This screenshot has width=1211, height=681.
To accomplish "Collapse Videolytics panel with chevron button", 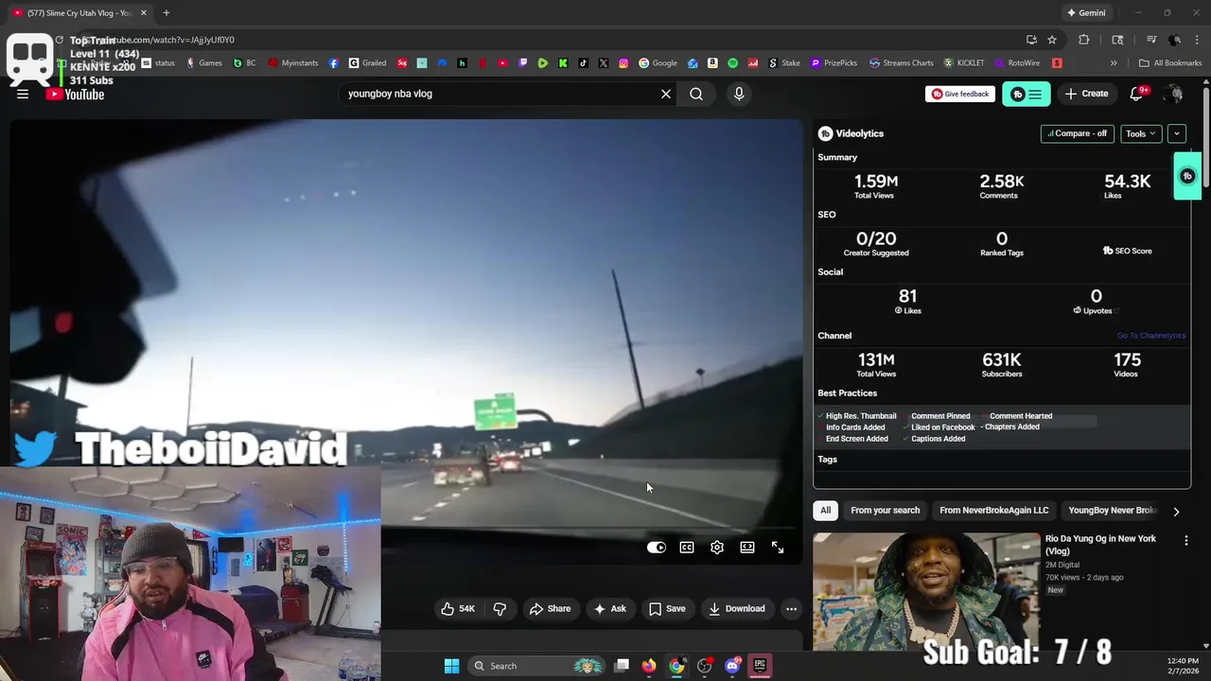I will point(1177,133).
